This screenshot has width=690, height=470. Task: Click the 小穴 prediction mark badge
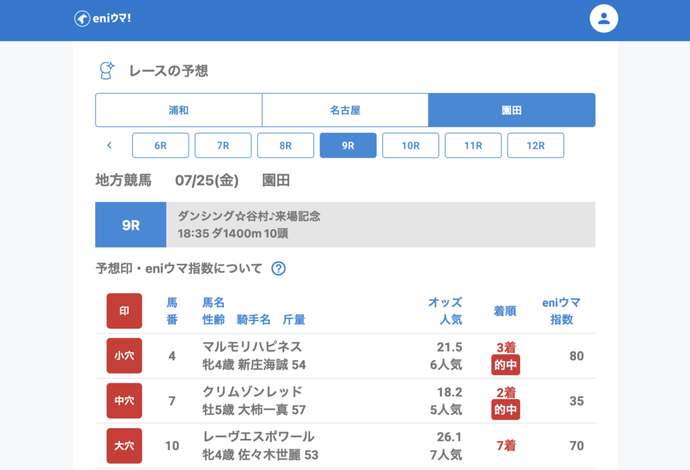(x=124, y=356)
